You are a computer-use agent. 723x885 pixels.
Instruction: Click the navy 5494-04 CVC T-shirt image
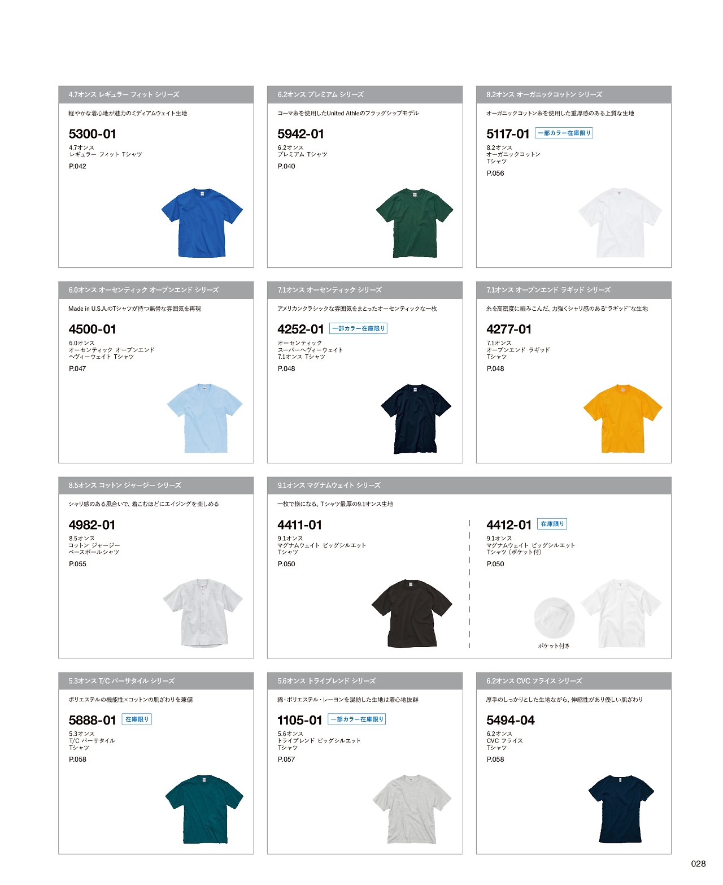[x=621, y=809]
